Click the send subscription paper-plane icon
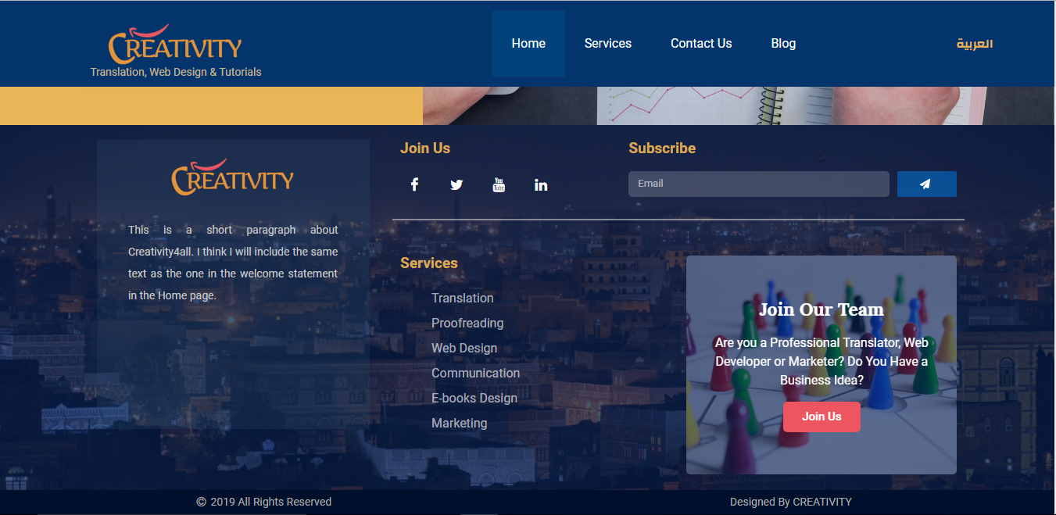This screenshot has height=515, width=1056. coord(926,184)
